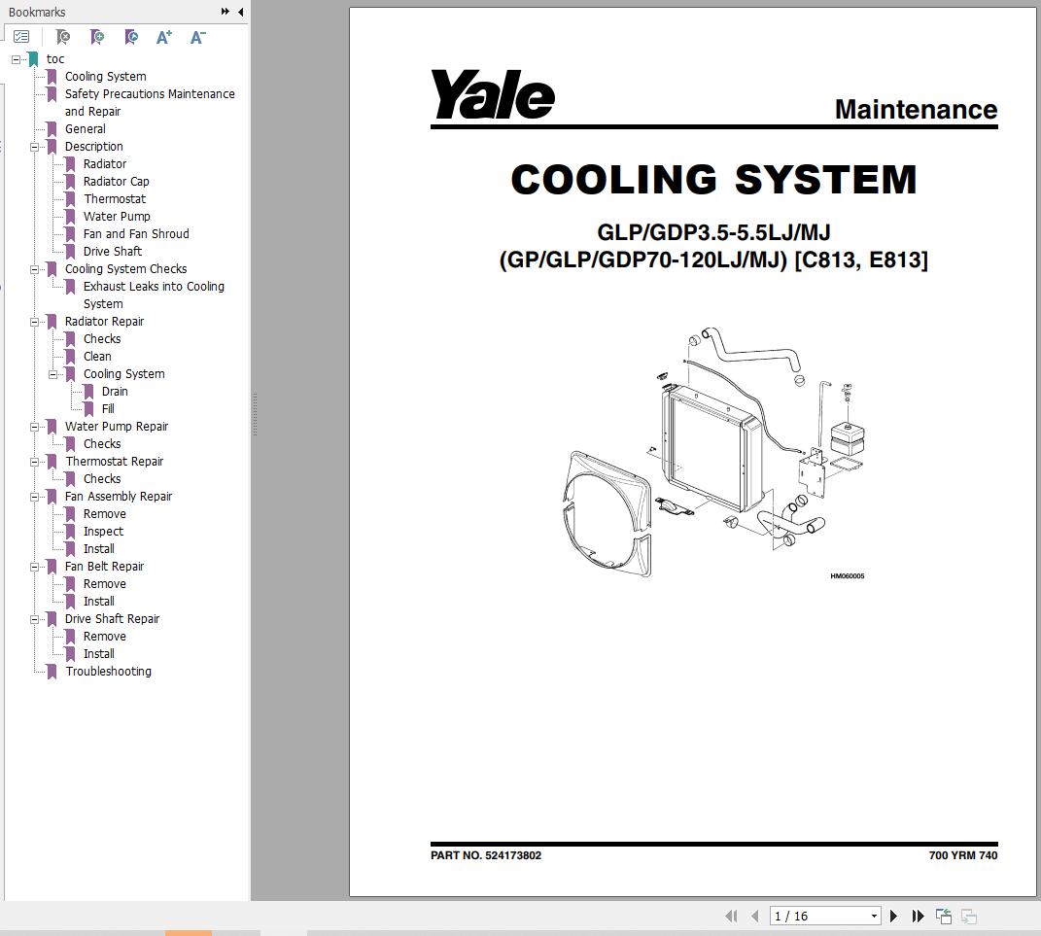Go to the previous page
This screenshot has width=1041, height=936.
[x=755, y=917]
